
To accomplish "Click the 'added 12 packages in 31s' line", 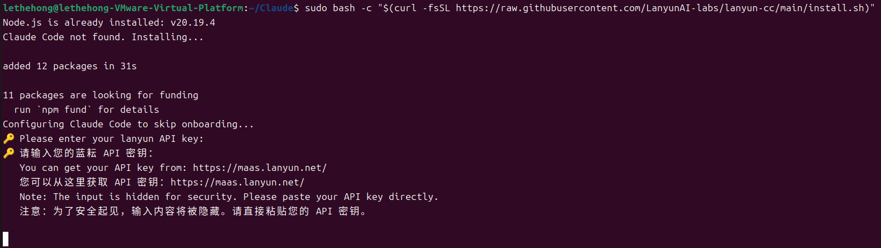I will 70,66.
